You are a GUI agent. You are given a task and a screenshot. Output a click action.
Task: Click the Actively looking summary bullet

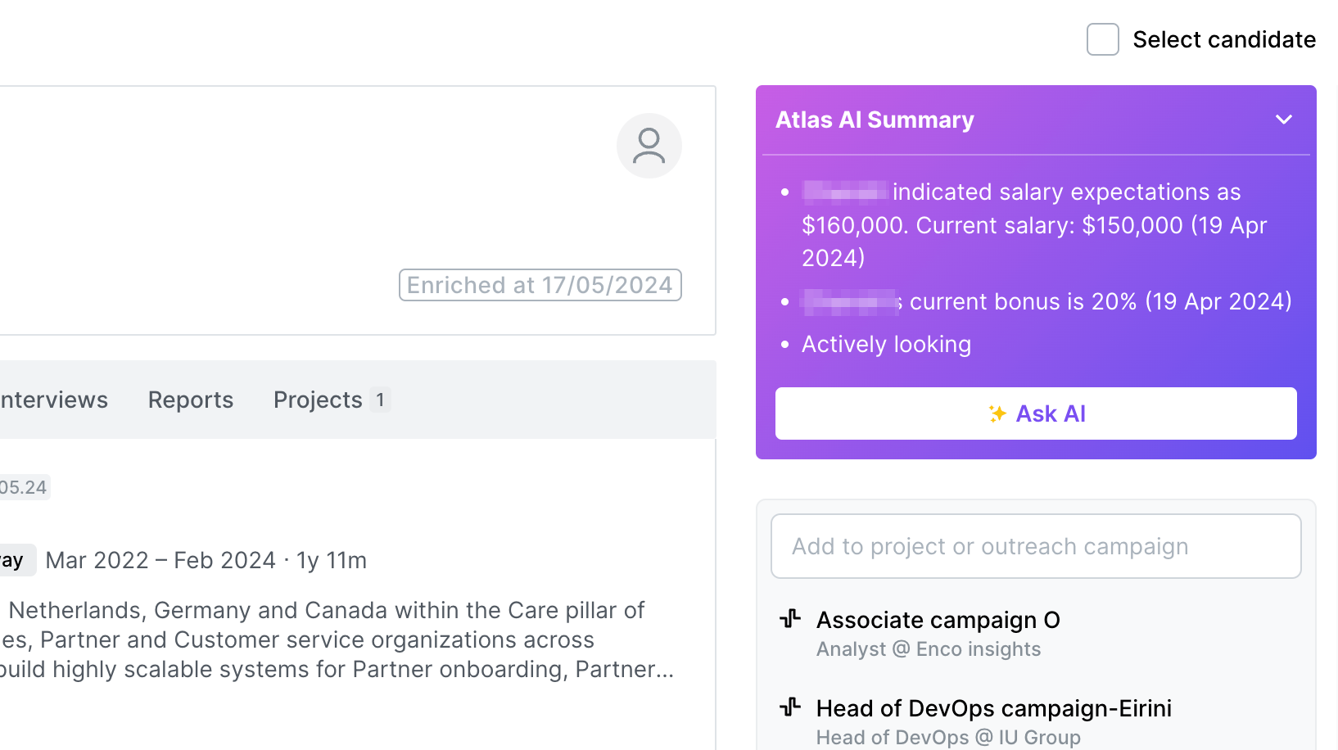click(886, 344)
